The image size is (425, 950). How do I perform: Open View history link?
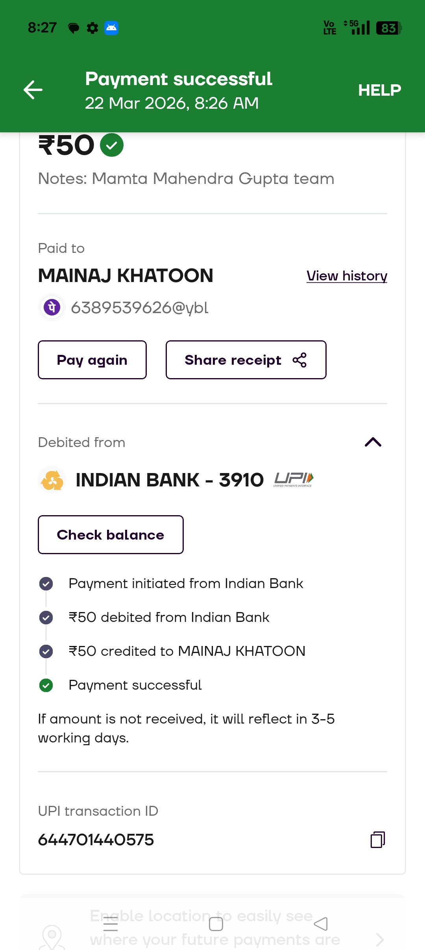click(347, 276)
